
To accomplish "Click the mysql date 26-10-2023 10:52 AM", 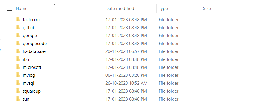I will [x=126, y=83].
